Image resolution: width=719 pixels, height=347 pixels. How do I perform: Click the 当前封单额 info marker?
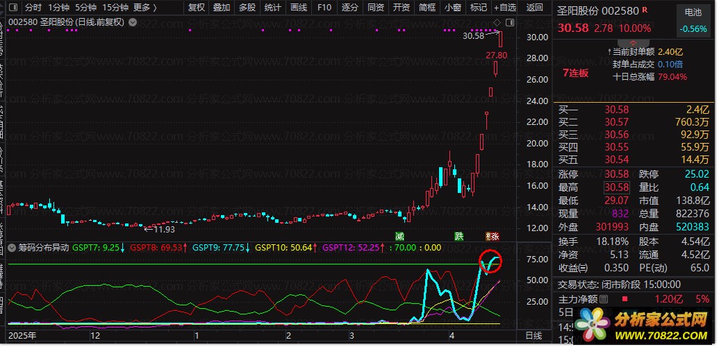pos(609,52)
